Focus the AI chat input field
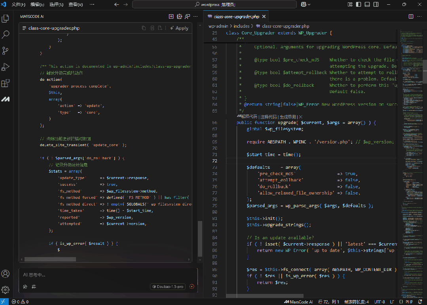427x305 pixels. click(108, 275)
